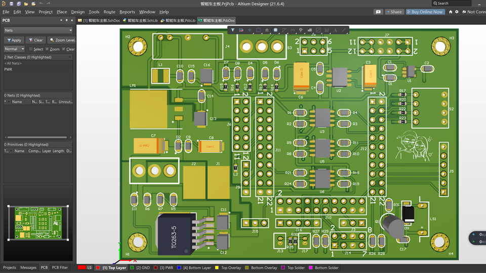Open the Place menu
Viewport: 486px width, 273px height.
pyautogui.click(x=62, y=12)
